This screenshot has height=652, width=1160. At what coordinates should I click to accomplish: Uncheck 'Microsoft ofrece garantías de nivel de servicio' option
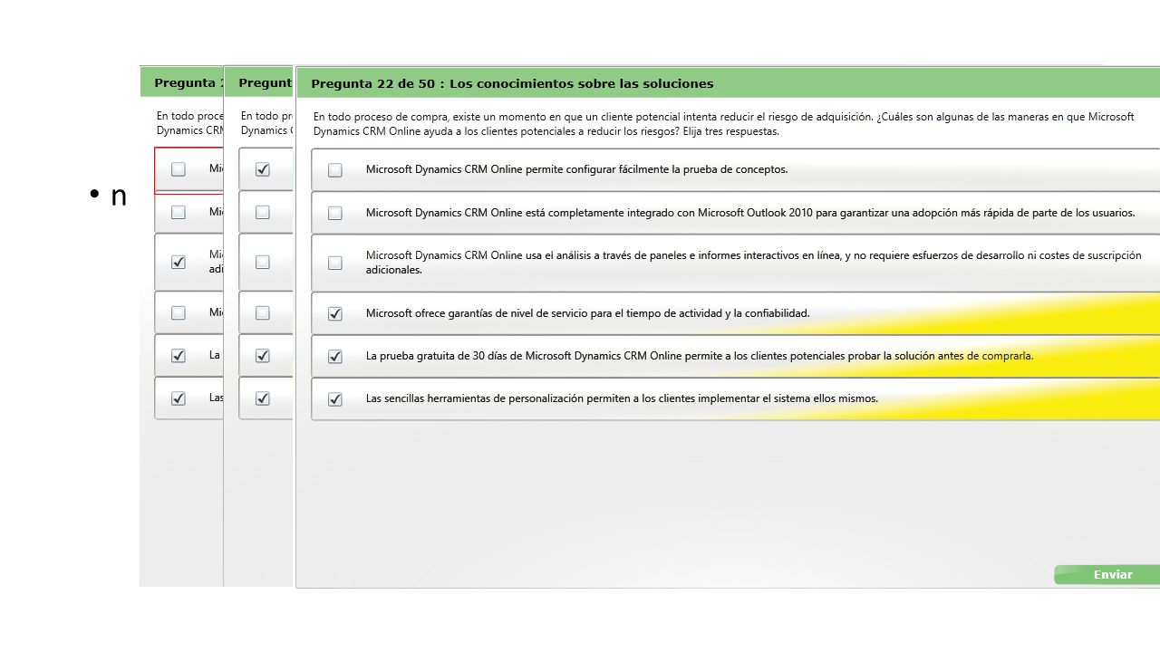(335, 313)
